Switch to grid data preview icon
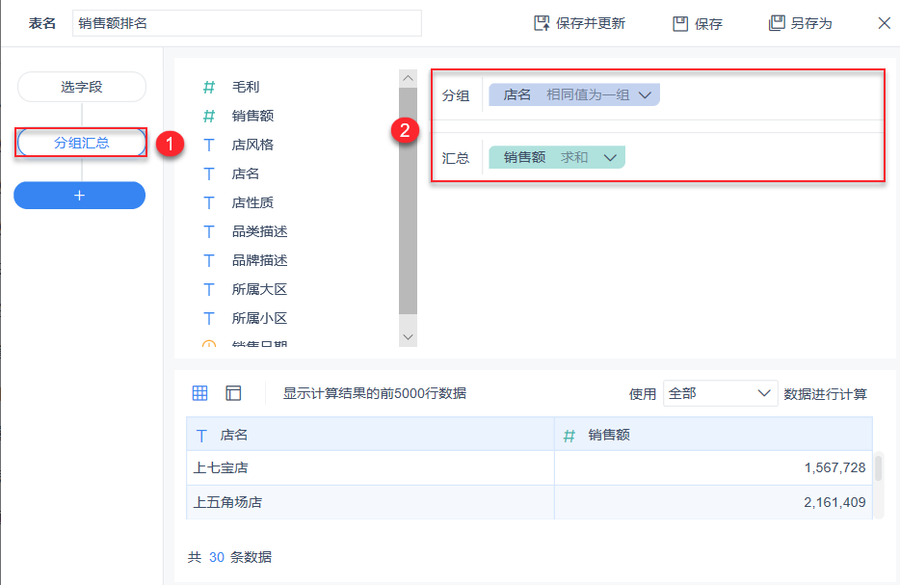The height and width of the screenshot is (585, 900). (199, 393)
